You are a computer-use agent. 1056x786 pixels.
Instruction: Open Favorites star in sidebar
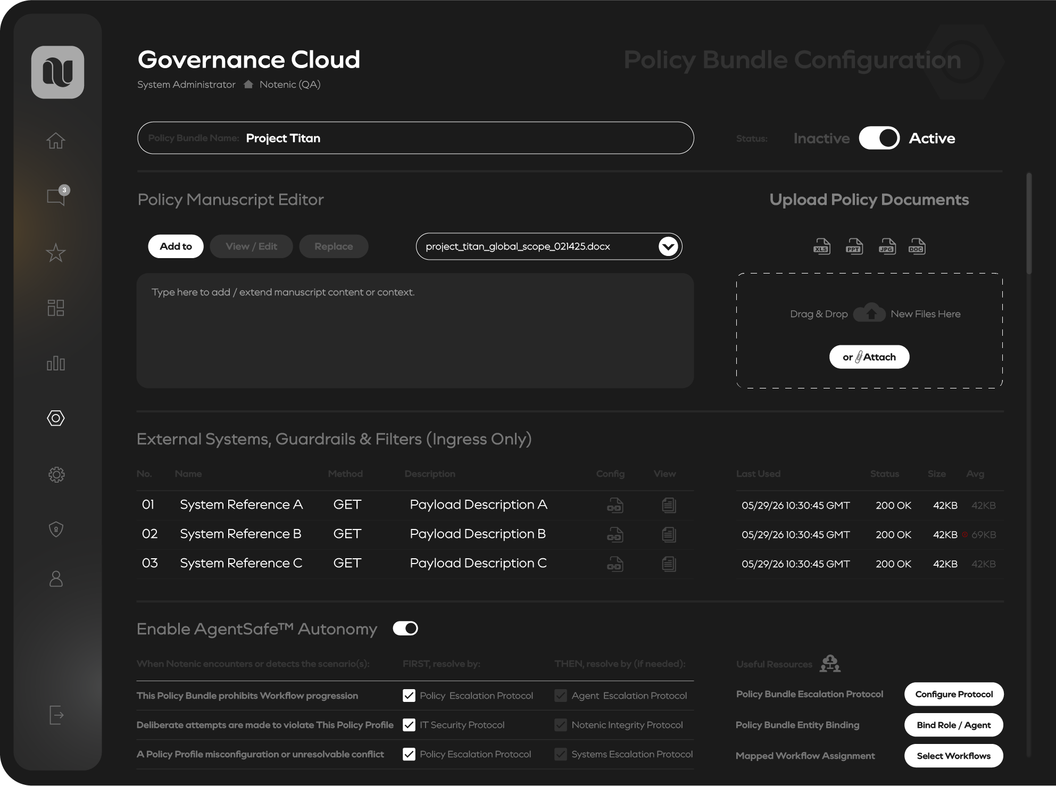pos(56,253)
